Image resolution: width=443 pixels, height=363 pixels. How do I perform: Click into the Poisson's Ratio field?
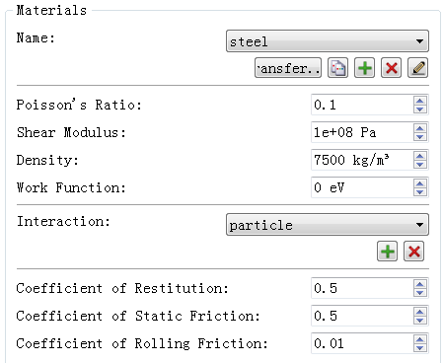point(362,105)
